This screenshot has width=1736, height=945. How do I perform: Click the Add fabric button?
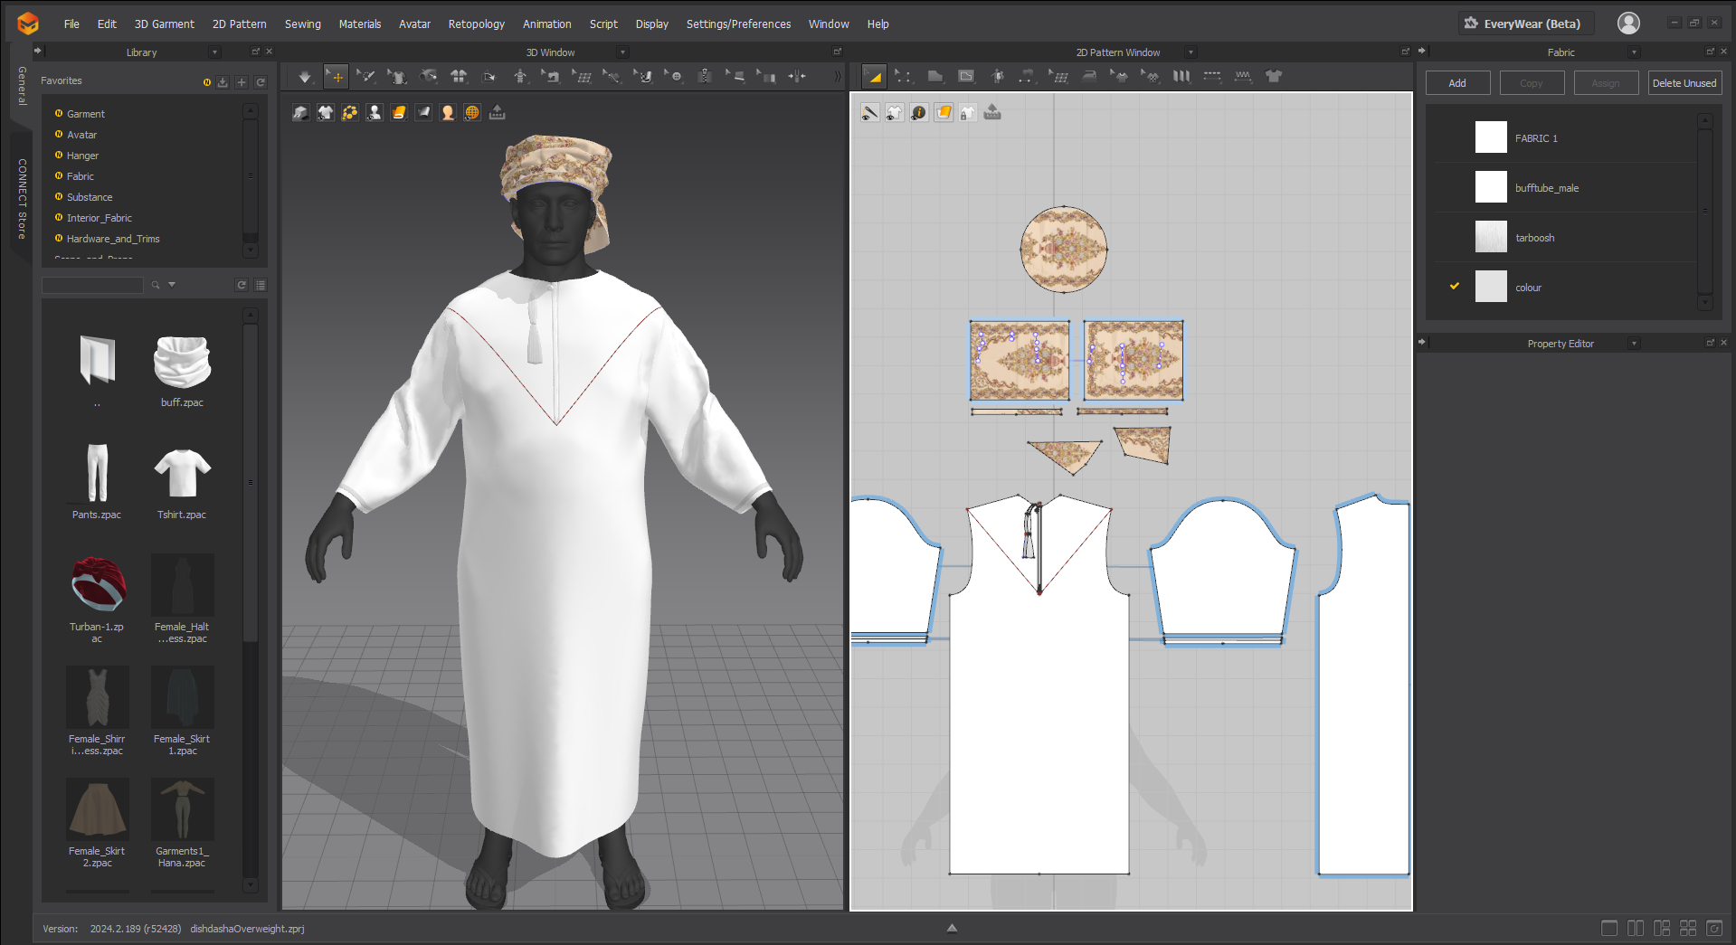pyautogui.click(x=1457, y=83)
